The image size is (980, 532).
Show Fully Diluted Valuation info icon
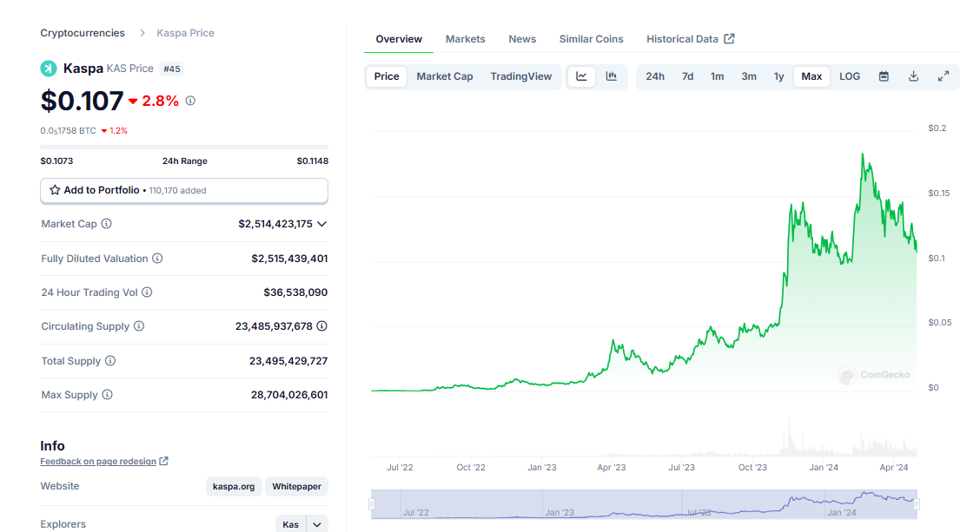[x=157, y=259]
